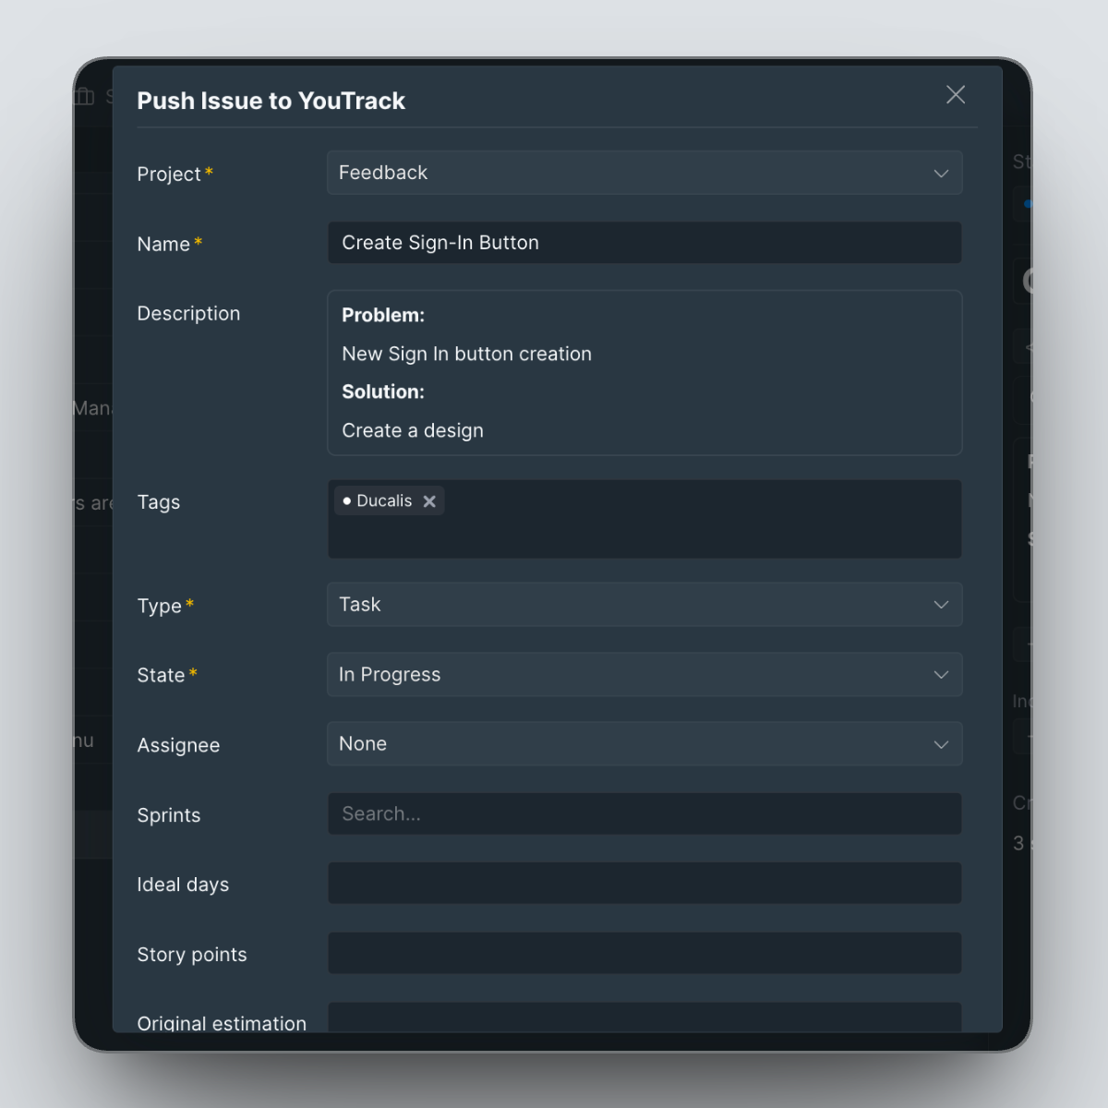Click the New Sign In button creation text
The height and width of the screenshot is (1108, 1108).
coord(466,355)
